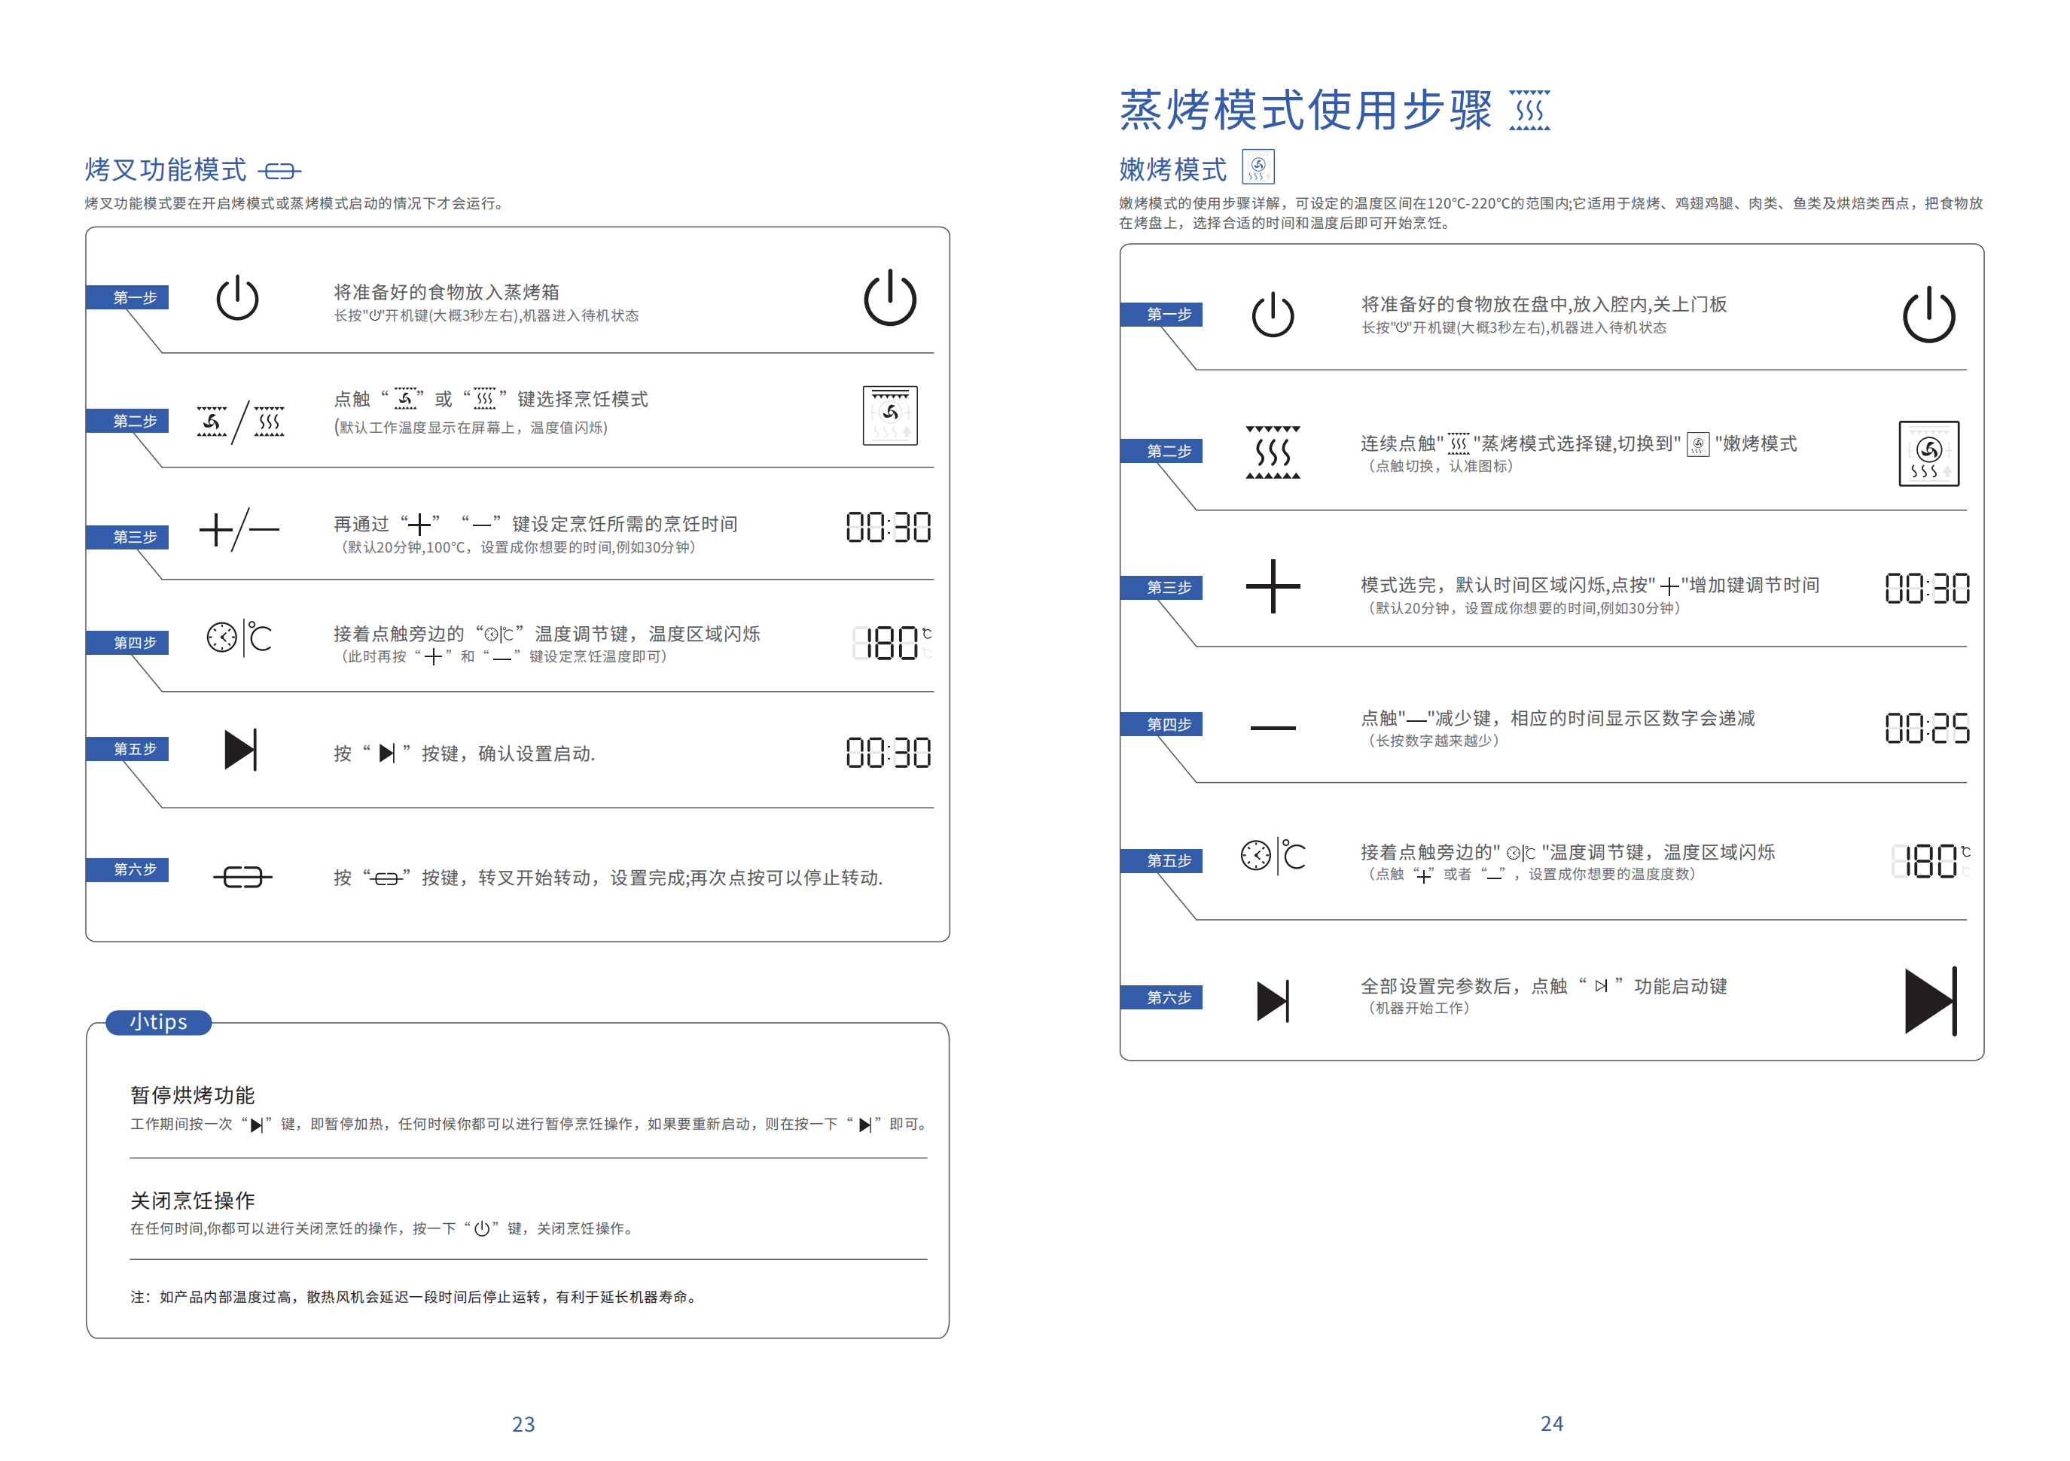Click oven mode display icon in rotisserie step two
Viewport: 2070px width, 1461px height.
pos(889,415)
